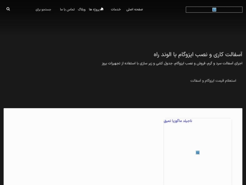Open the ناجیلد ماگوزیا تمیق link
The width and height of the screenshot is (246, 185).
[x=178, y=121]
